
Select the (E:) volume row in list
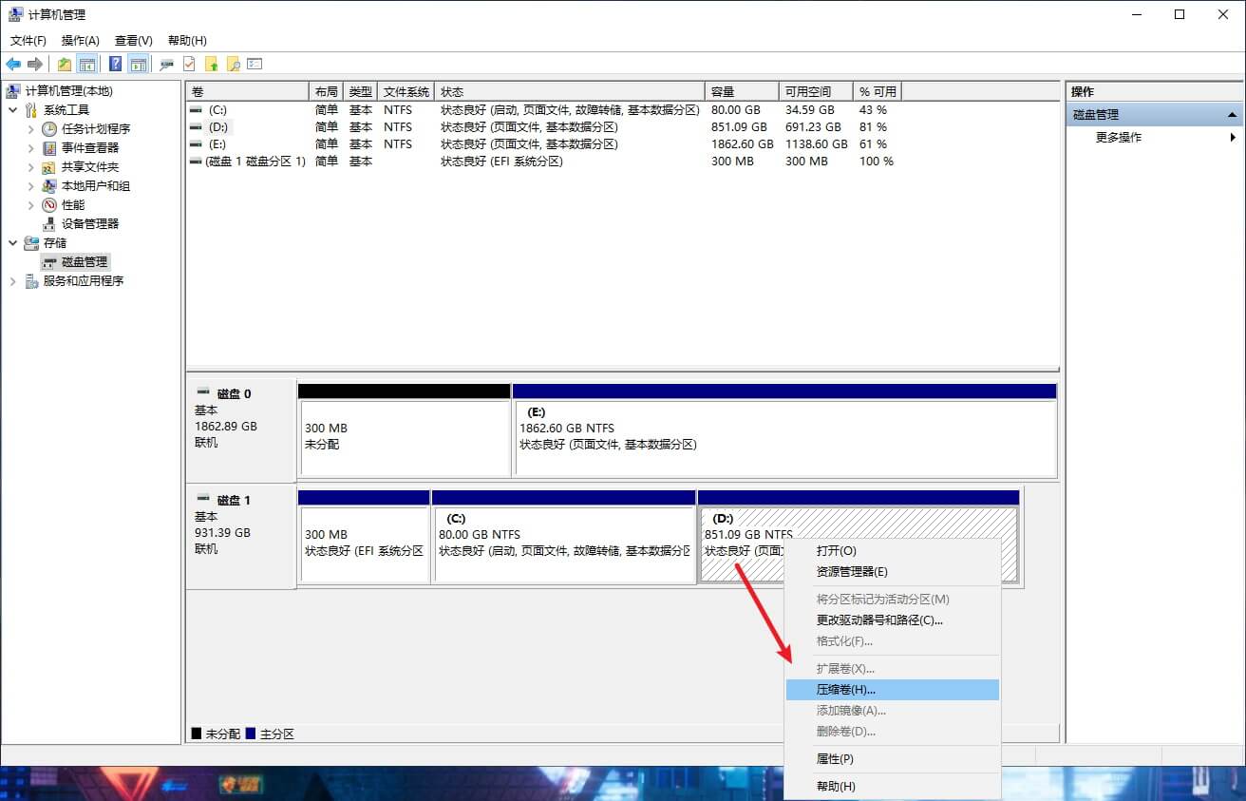tap(217, 144)
